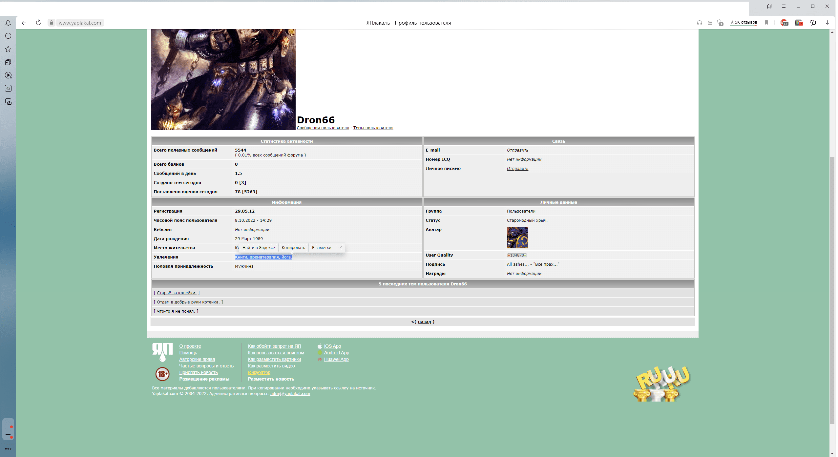Screen dimensions: 838x457
Task: Open browsing history clock icon
Action: coord(8,36)
